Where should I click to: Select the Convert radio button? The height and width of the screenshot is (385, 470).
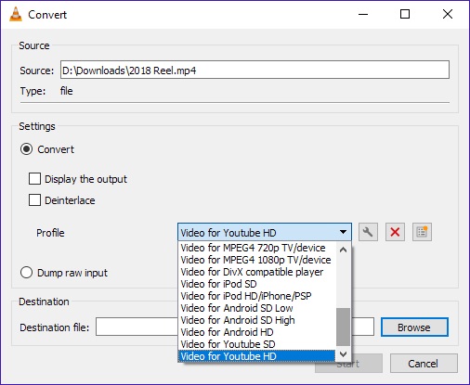26,149
